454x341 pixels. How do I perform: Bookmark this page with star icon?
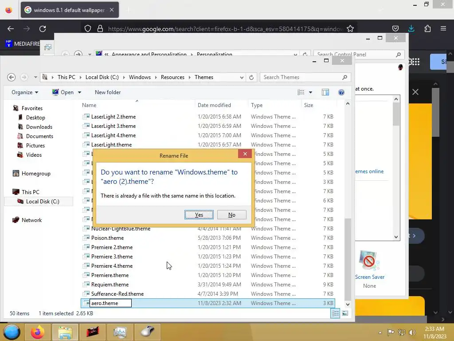(350, 28)
